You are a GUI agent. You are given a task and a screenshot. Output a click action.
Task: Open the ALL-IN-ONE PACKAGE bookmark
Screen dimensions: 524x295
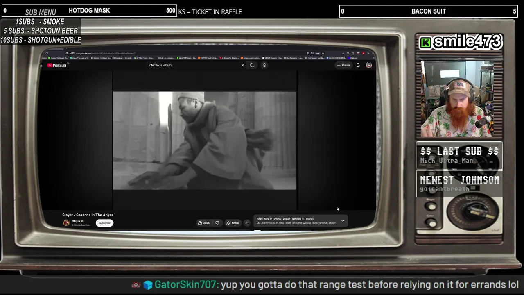coord(337,58)
